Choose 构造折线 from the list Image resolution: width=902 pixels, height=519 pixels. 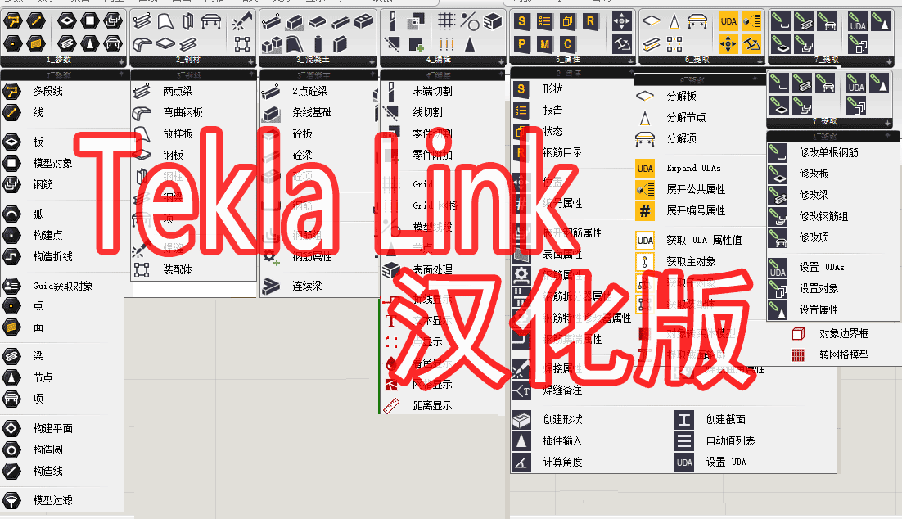[x=53, y=256]
